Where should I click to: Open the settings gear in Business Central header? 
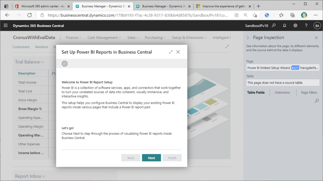pos(295,25)
